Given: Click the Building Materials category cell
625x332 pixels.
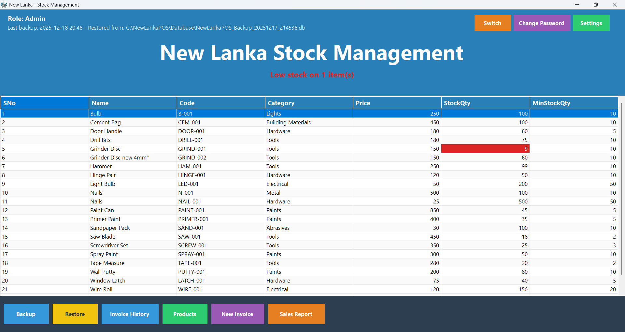Looking at the screenshot, I should [x=309, y=122].
